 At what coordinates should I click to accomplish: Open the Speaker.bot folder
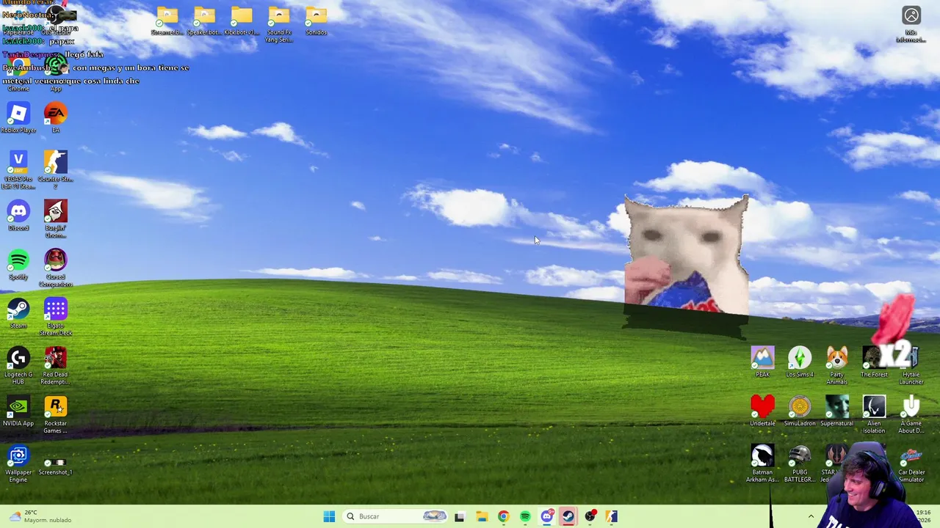(x=204, y=21)
